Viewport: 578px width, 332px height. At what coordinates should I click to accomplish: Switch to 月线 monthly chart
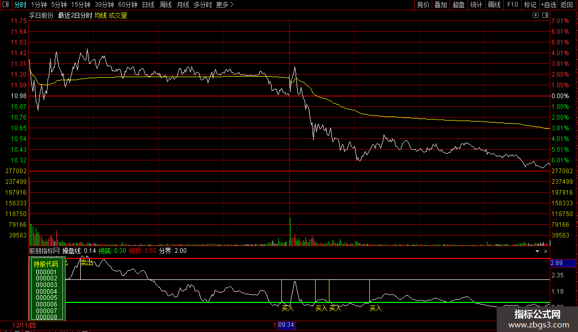(x=183, y=5)
